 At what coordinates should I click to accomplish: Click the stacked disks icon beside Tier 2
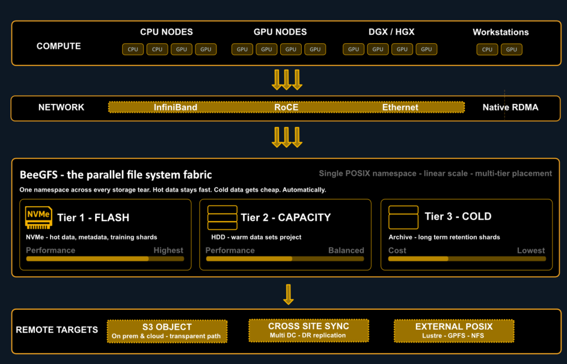coord(223,217)
